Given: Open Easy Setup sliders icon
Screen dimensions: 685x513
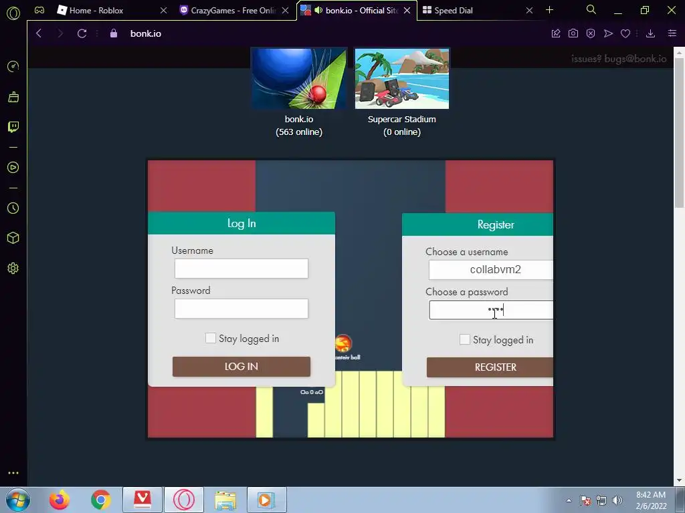Looking at the screenshot, I should click(672, 33).
